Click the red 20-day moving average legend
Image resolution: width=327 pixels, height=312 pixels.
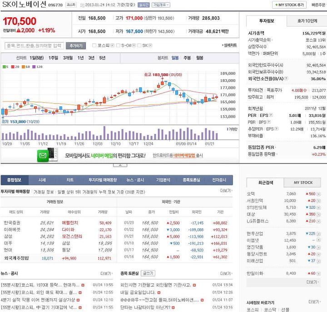(x=15, y=67)
